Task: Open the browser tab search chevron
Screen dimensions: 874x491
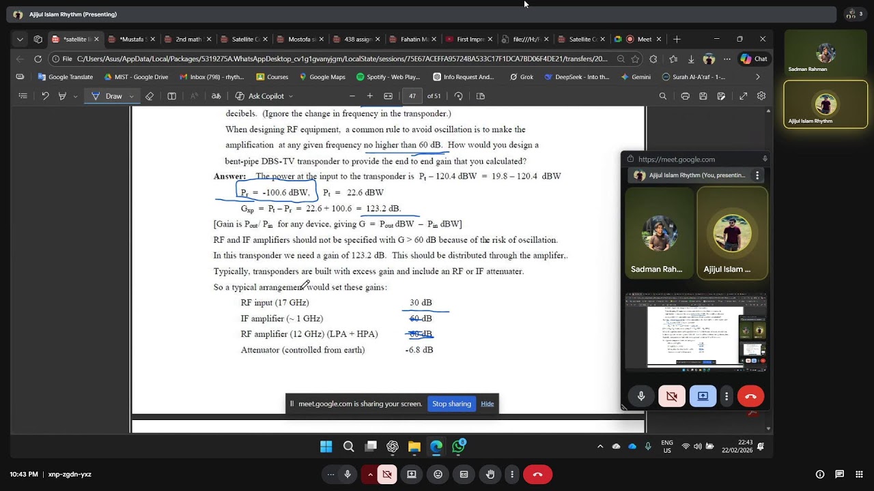Action: click(20, 40)
